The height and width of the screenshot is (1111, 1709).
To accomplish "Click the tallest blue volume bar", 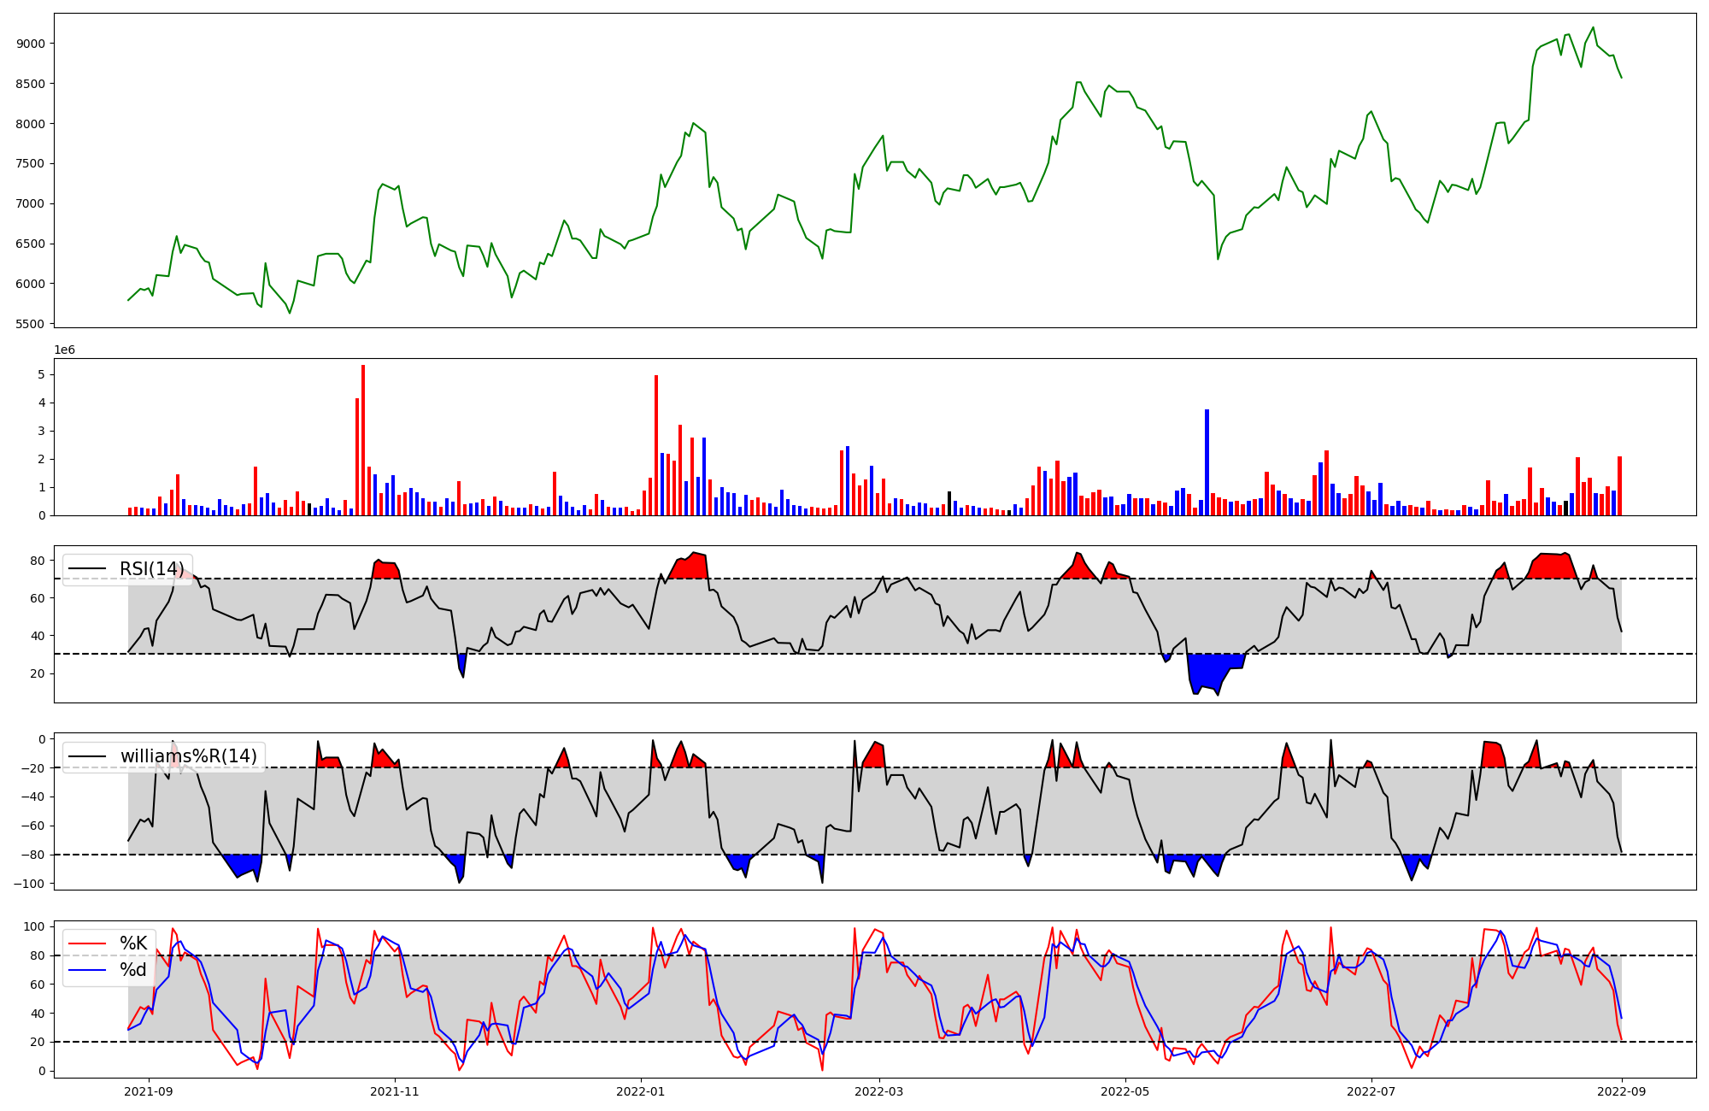I will [x=1207, y=461].
